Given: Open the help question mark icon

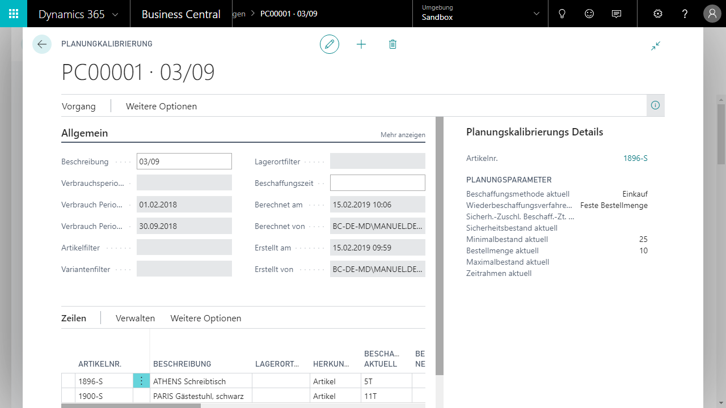Looking at the screenshot, I should tap(685, 14).
